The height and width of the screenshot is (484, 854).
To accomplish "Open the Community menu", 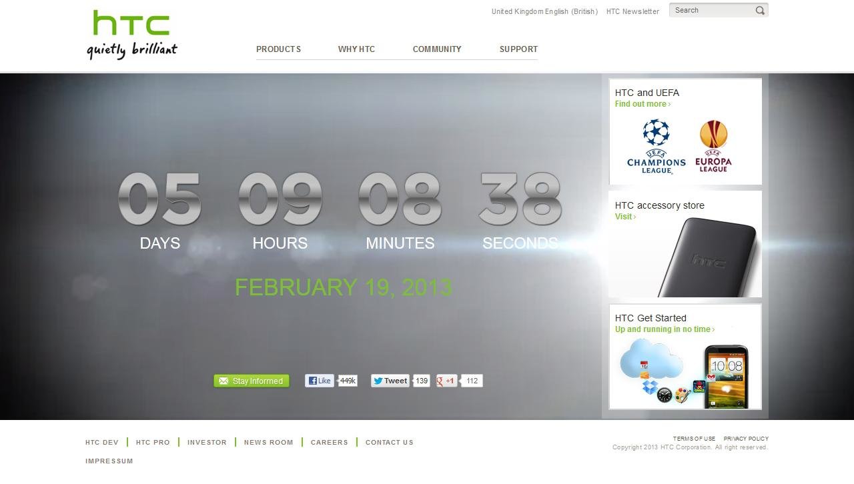I will pos(437,49).
